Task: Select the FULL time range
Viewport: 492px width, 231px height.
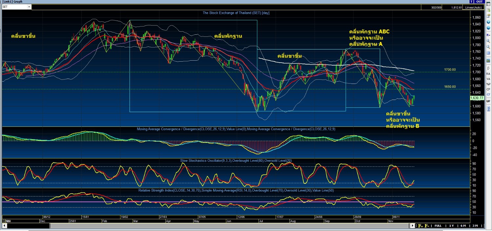Action: coord(438,226)
